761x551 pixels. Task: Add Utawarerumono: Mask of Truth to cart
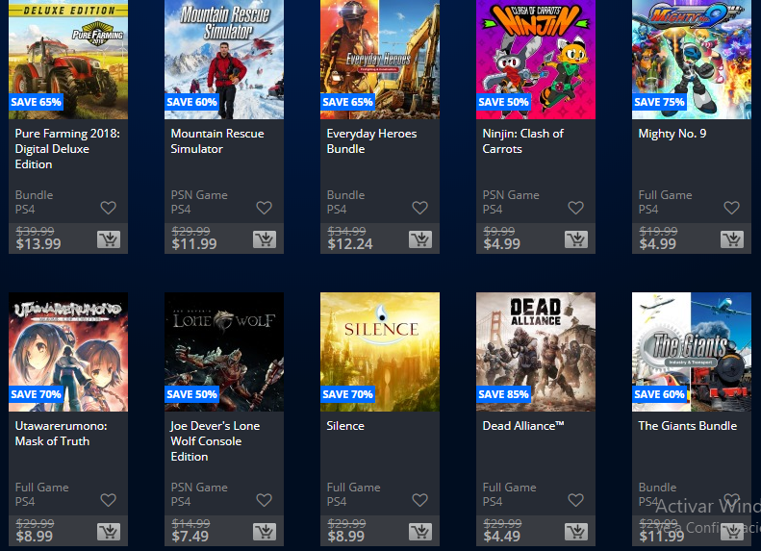109,532
